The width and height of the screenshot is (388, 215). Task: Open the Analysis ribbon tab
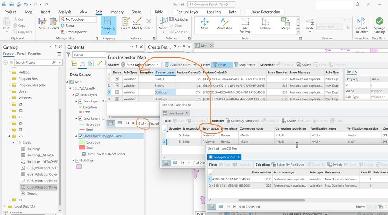[64, 12]
